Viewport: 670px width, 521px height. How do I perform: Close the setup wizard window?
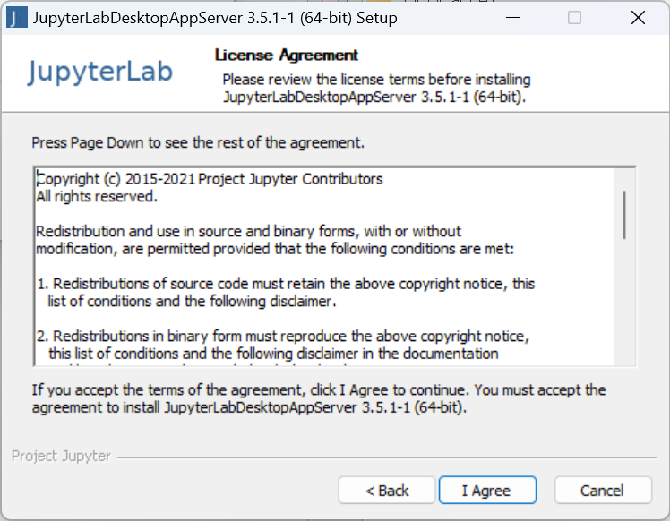click(x=638, y=18)
